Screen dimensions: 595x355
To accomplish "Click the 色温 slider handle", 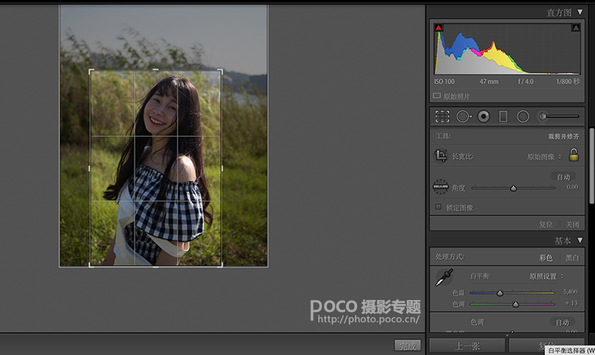I will 500,293.
